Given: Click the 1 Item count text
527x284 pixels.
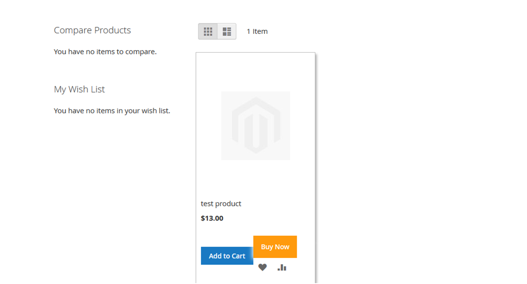Looking at the screenshot, I should coord(257,32).
